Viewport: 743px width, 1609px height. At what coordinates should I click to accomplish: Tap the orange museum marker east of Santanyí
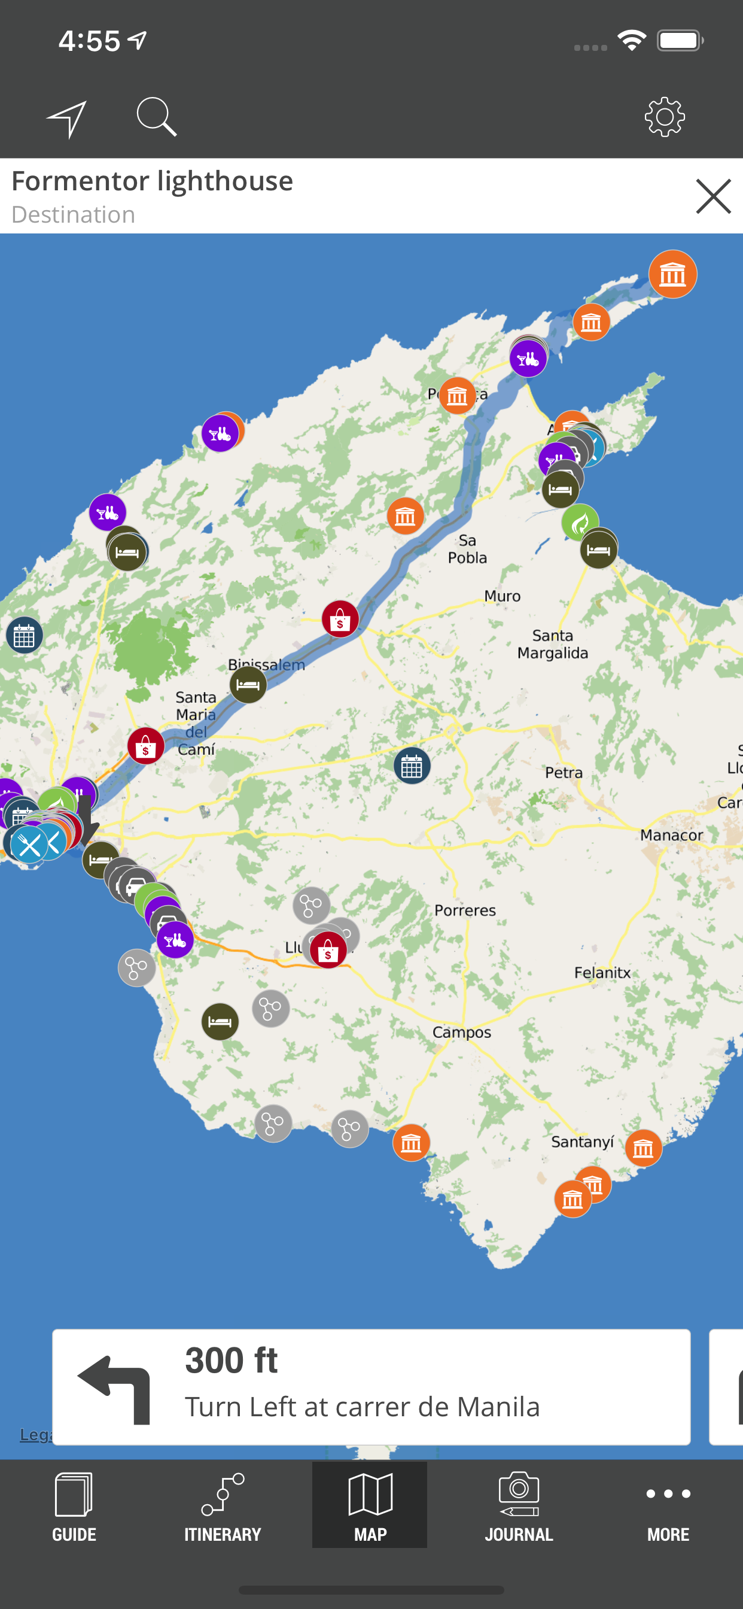click(643, 1148)
